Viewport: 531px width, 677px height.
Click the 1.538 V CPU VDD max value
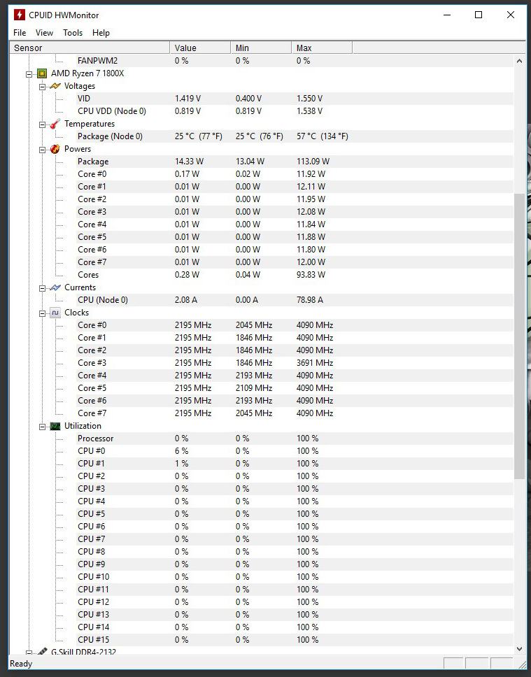coord(309,111)
